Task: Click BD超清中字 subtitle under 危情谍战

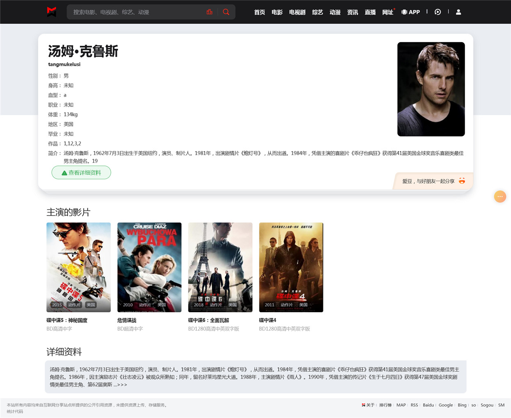Action: coord(130,329)
